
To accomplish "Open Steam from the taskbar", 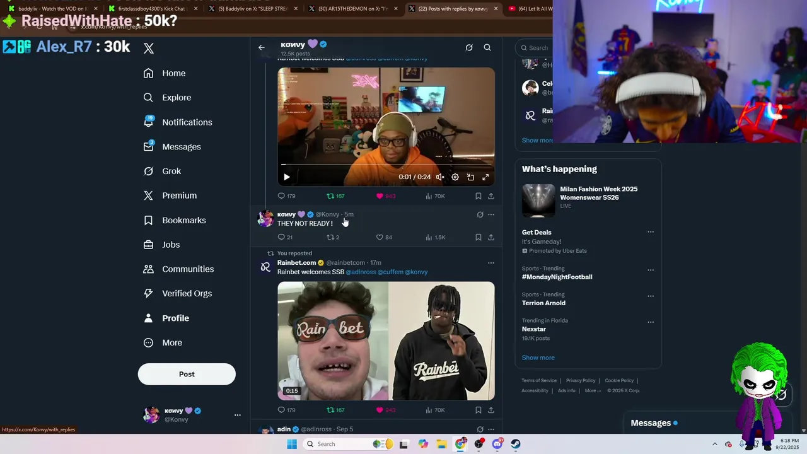I will tap(516, 444).
